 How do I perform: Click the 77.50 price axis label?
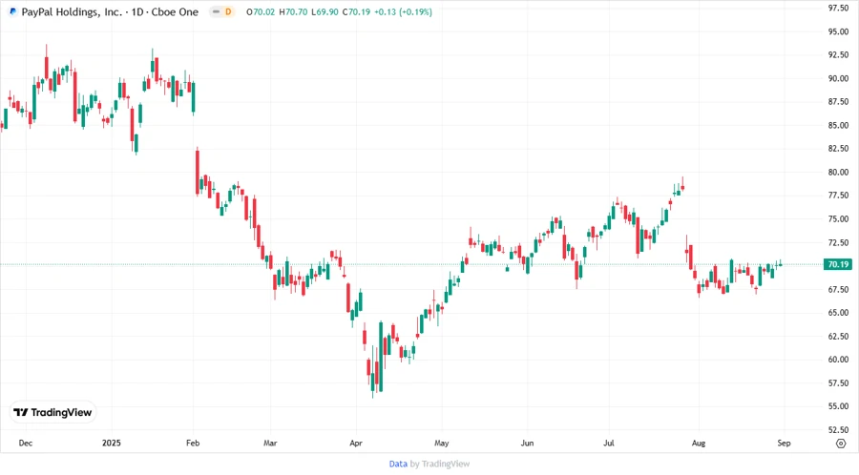point(838,196)
